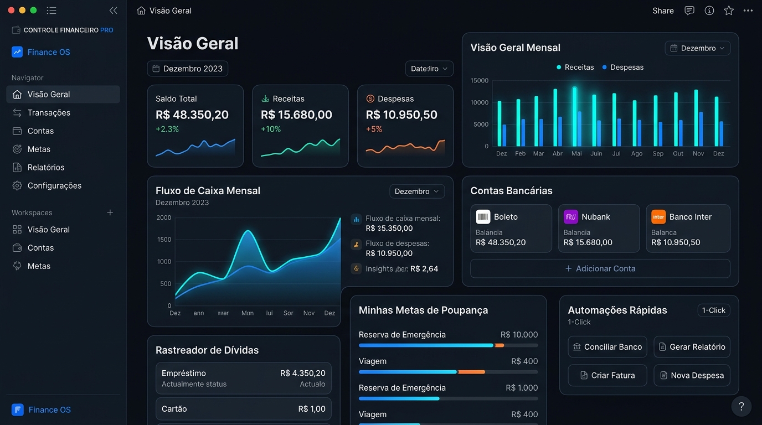
Task: Toggle the Receitas legend series
Action: pos(575,67)
